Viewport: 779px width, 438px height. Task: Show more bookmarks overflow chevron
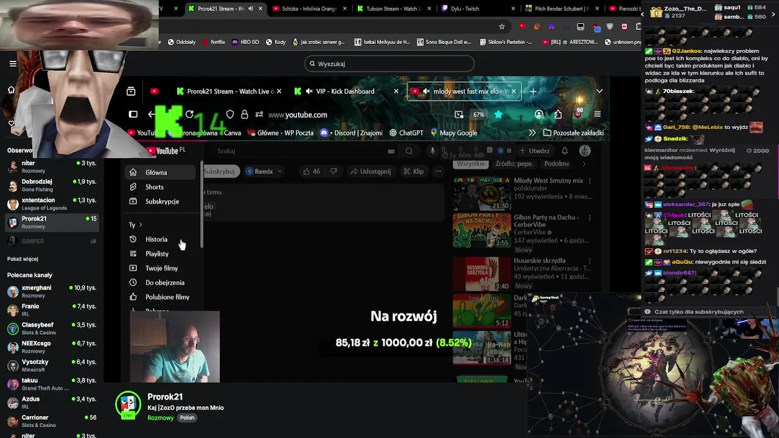[532, 133]
